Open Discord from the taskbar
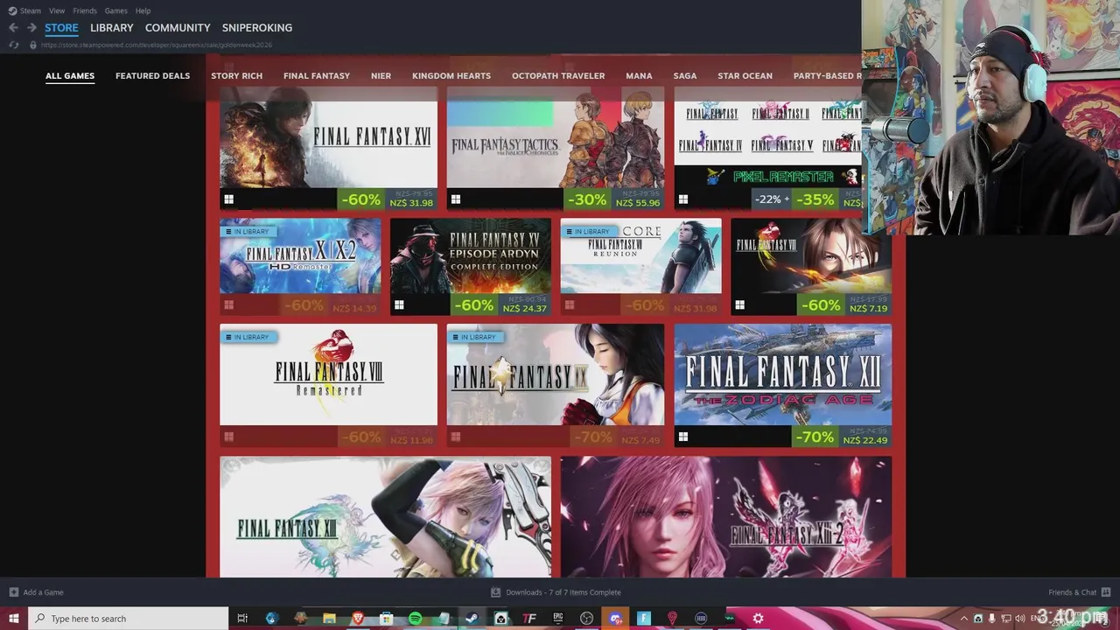Image resolution: width=1120 pixels, height=630 pixels. tap(615, 619)
